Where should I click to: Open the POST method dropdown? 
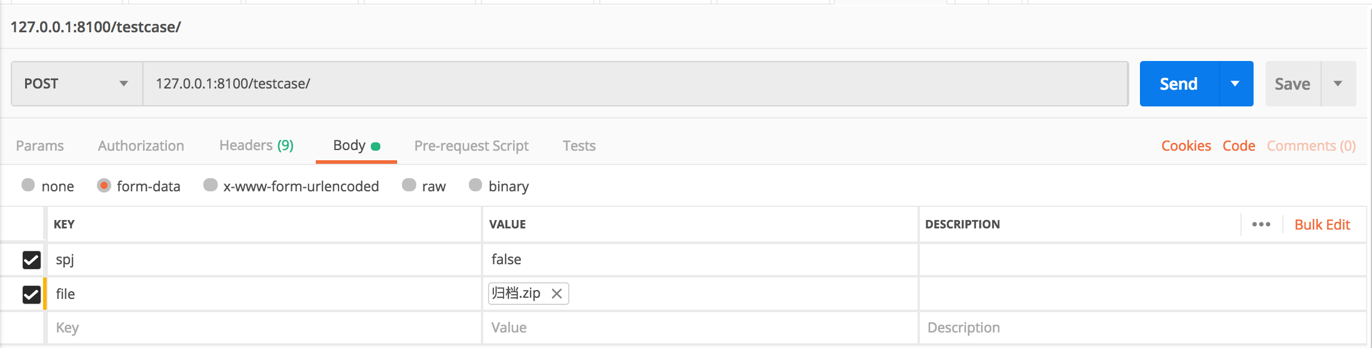pos(77,84)
